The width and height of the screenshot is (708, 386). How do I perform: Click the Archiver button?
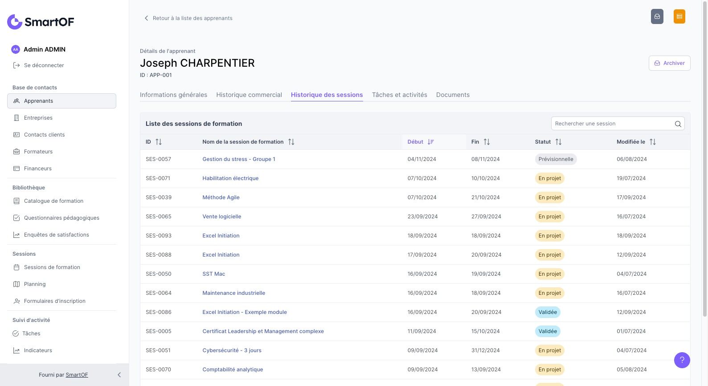click(669, 63)
